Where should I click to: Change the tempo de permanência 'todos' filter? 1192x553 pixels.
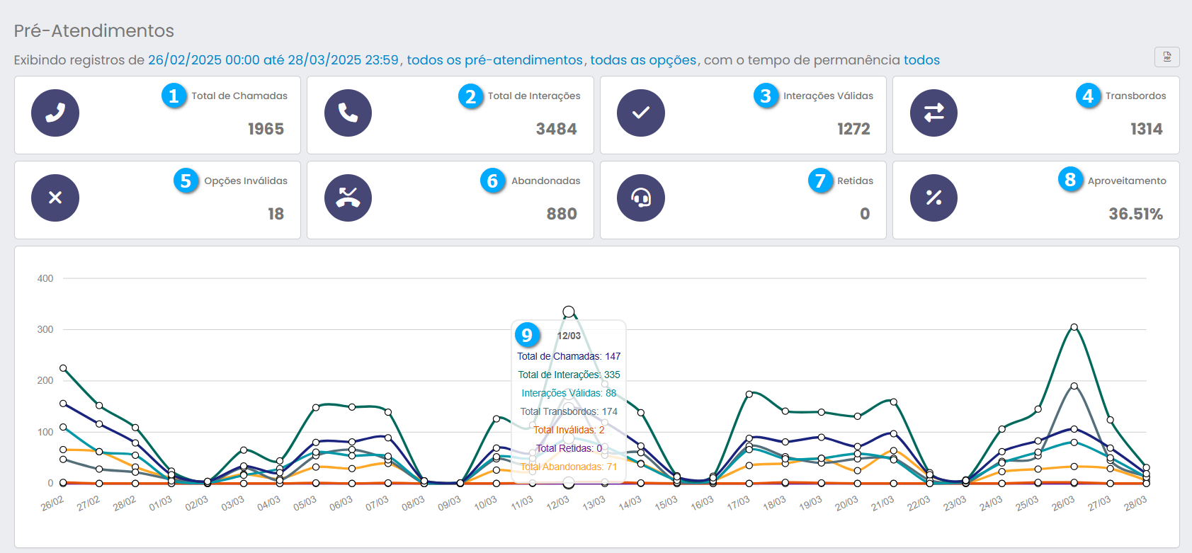[921, 60]
